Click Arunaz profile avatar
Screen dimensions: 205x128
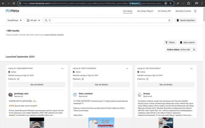coord(140,95)
